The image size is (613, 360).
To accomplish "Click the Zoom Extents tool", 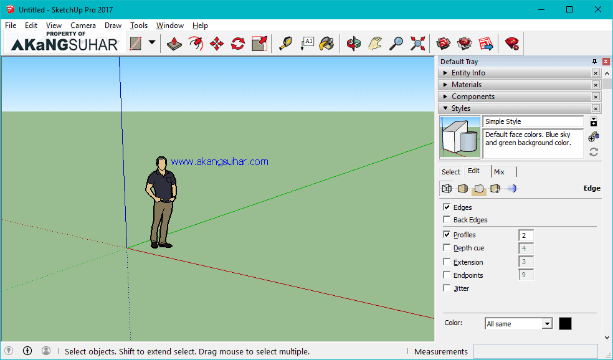I will [x=417, y=44].
